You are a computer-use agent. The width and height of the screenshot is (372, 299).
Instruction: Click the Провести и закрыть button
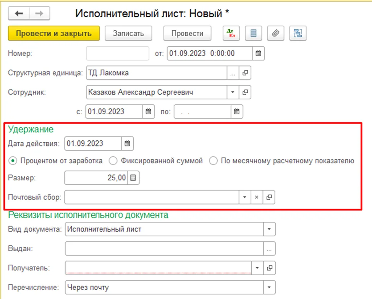tap(54, 33)
